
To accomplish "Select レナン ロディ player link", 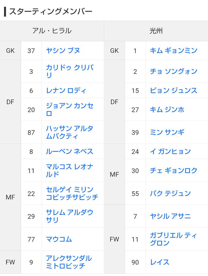I will pyautogui.click(x=66, y=90).
